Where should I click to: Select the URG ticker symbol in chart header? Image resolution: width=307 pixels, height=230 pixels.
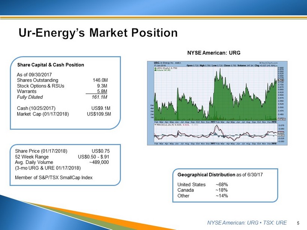tap(156, 62)
